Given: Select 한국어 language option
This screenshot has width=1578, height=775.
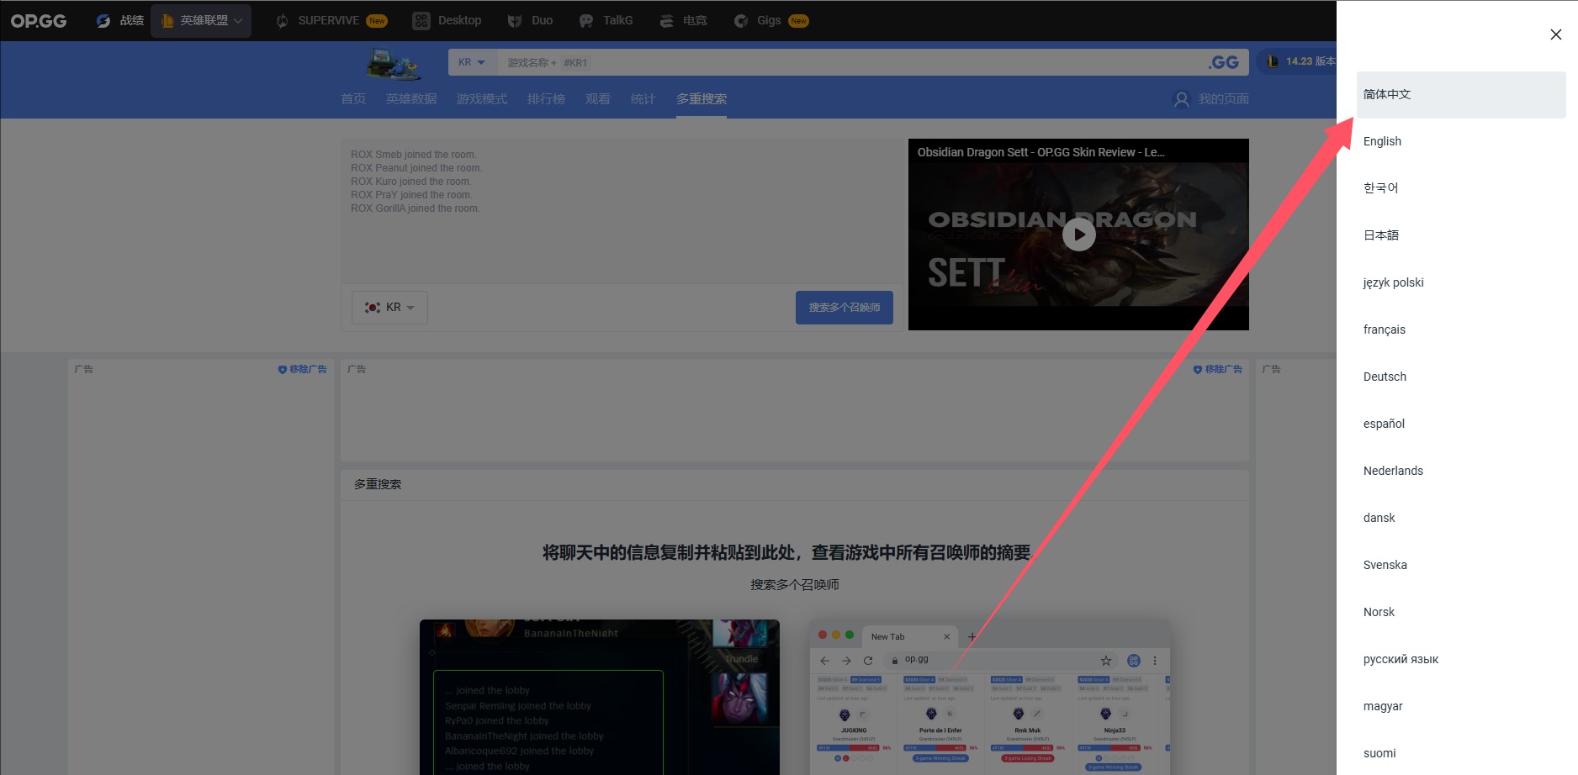Looking at the screenshot, I should tap(1380, 187).
